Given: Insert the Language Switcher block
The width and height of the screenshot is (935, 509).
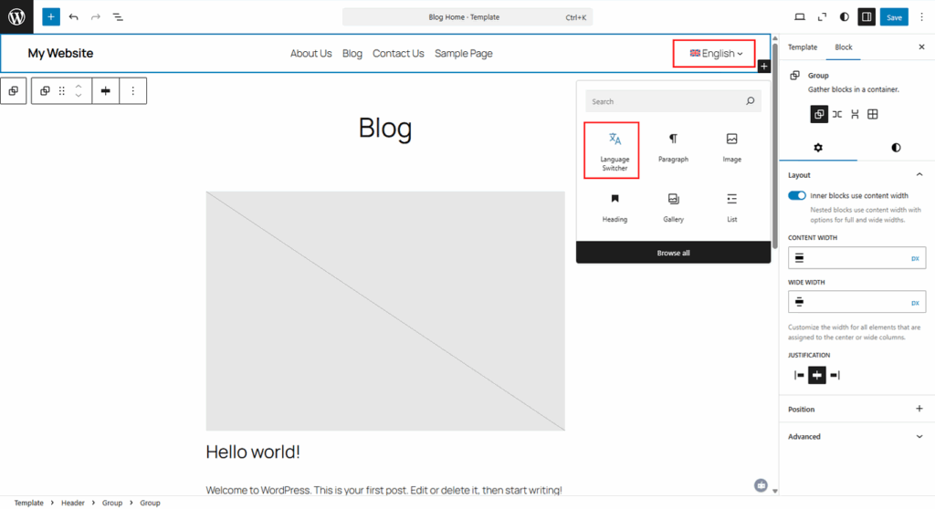Looking at the screenshot, I should tap(615, 150).
